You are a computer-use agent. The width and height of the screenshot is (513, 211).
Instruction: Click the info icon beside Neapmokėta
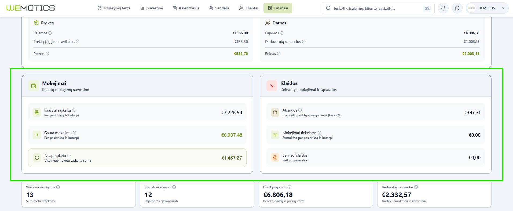tap(69, 156)
